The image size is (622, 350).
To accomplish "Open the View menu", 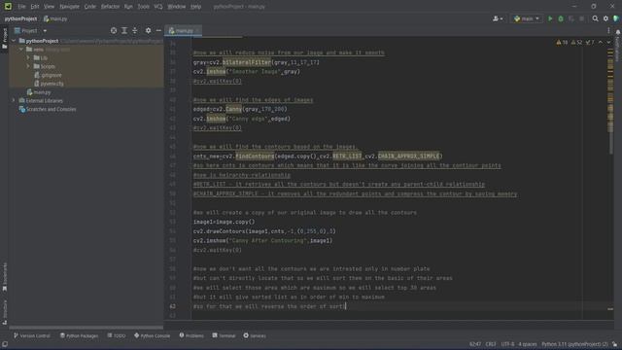I will 50,7.
